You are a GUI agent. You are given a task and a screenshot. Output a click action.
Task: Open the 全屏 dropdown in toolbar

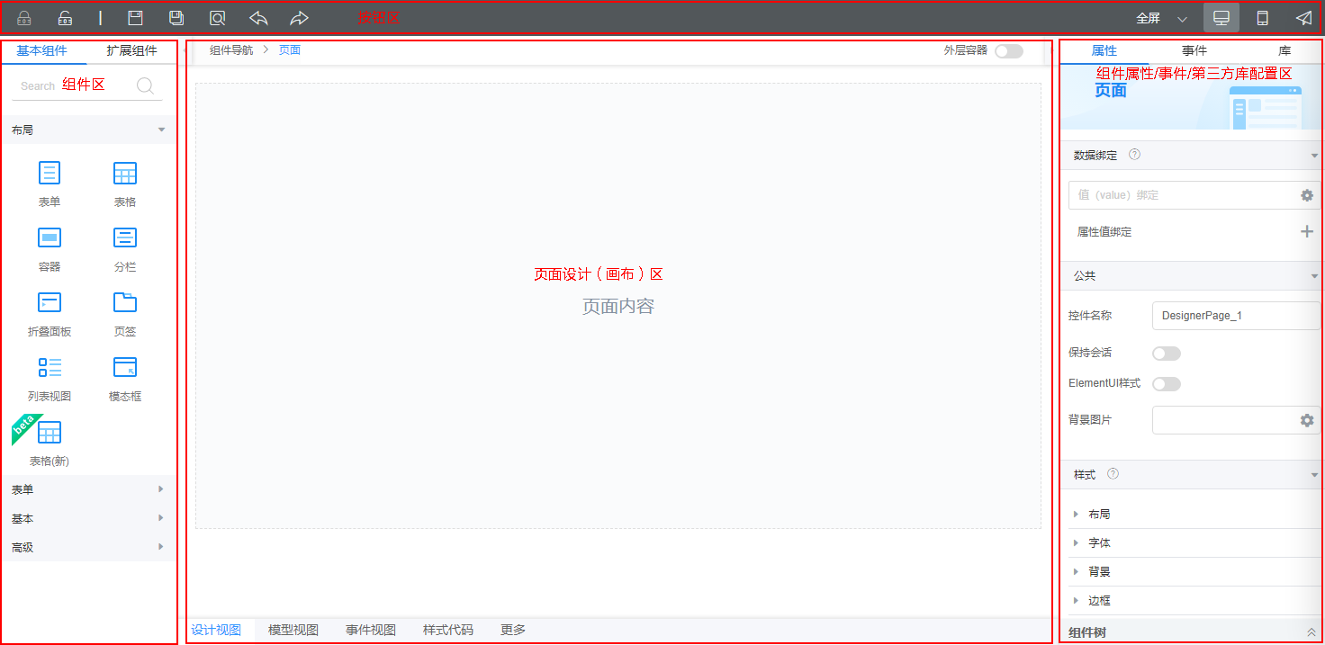tap(1161, 18)
